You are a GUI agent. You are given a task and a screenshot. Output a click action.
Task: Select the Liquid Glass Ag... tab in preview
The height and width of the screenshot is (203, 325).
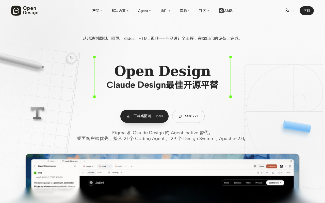click(71, 161)
